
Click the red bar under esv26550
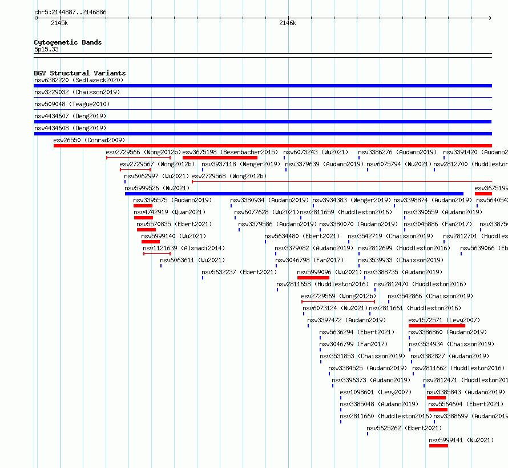[273, 146]
